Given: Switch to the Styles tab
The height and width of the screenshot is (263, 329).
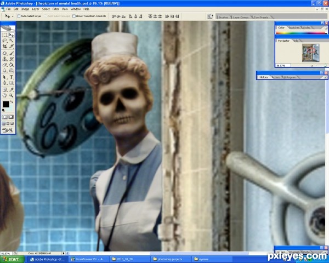Looking at the screenshot, I should click(307, 28).
